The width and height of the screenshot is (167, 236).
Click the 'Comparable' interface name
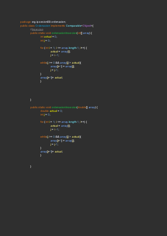pyautogui.click(x=73, y=26)
